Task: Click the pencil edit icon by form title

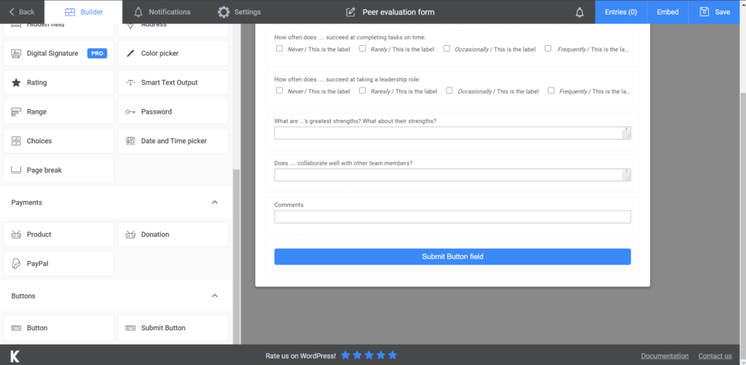Action: 350,12
